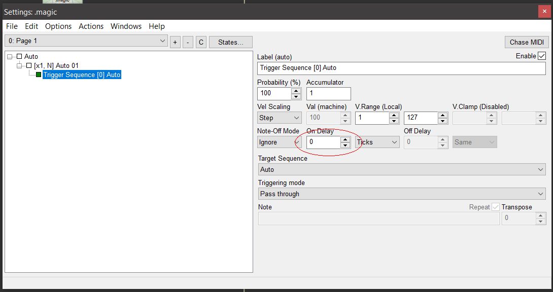Collapse the Auto tree root node

pos(10,57)
